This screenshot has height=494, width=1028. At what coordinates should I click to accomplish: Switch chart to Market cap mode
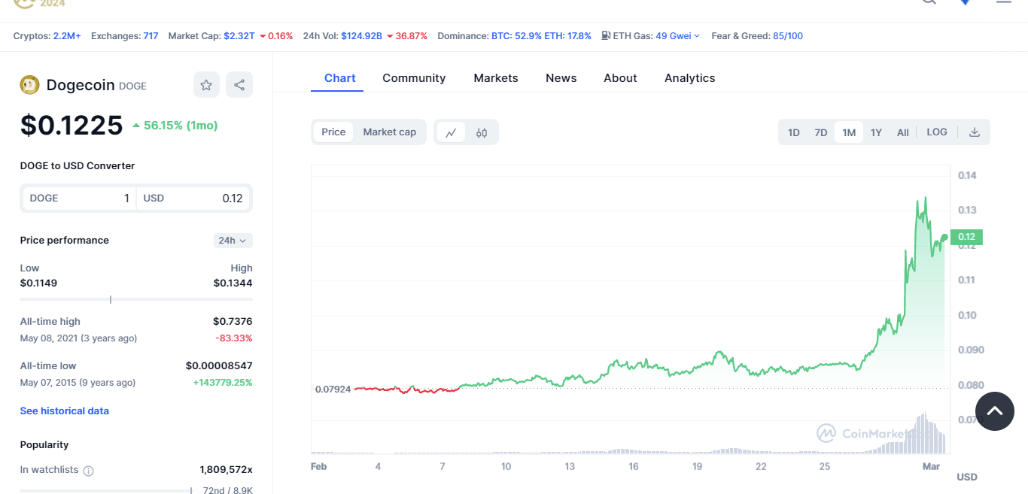[390, 132]
